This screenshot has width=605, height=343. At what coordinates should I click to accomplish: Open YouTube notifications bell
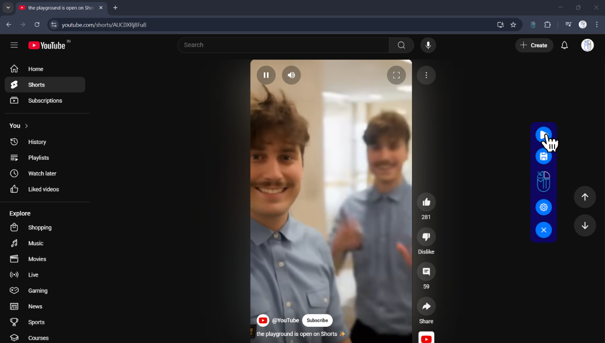[564, 45]
